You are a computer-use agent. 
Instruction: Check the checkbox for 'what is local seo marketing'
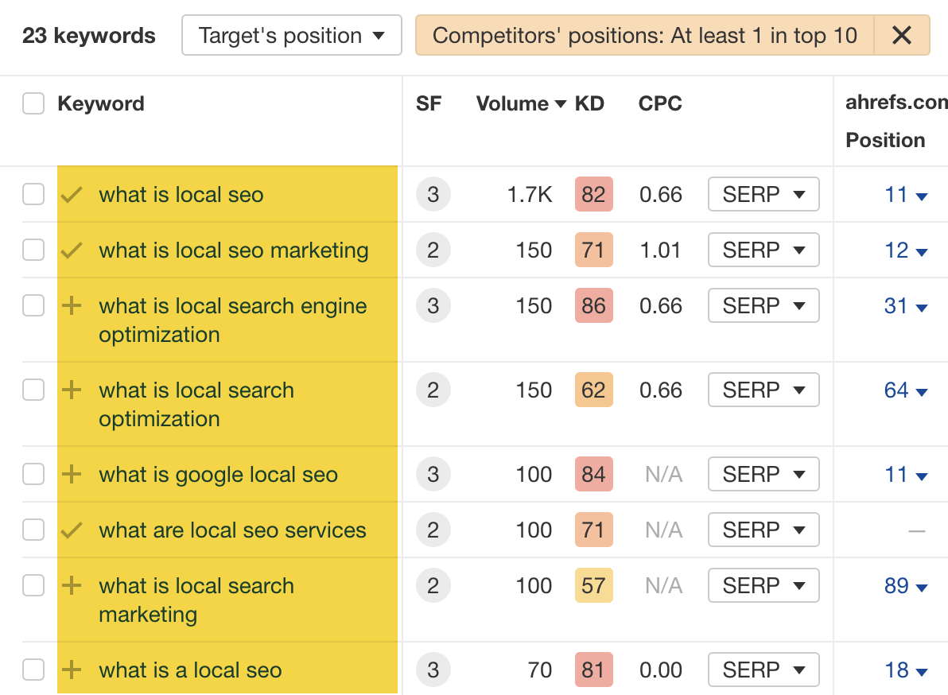(x=33, y=249)
